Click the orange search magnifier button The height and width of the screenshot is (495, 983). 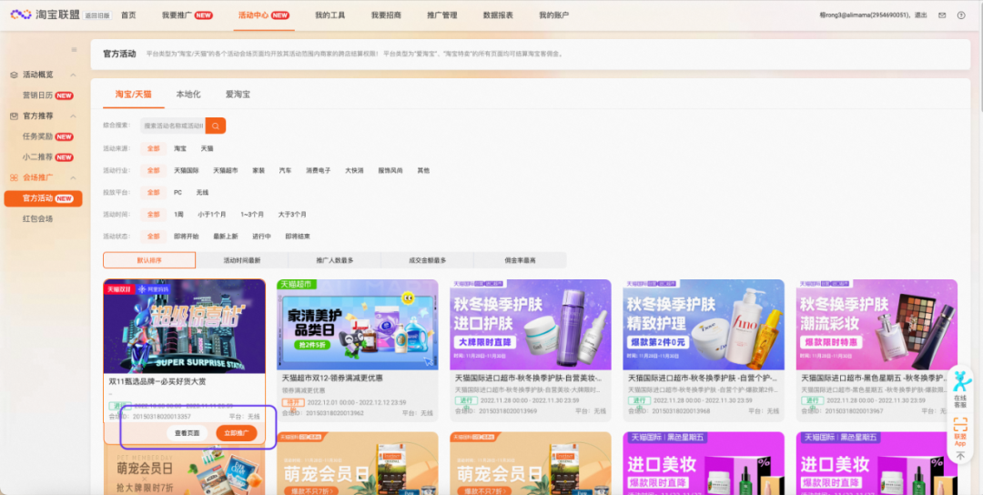216,126
